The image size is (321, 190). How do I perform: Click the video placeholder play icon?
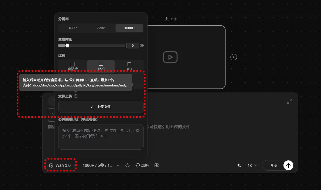[x=170, y=57]
